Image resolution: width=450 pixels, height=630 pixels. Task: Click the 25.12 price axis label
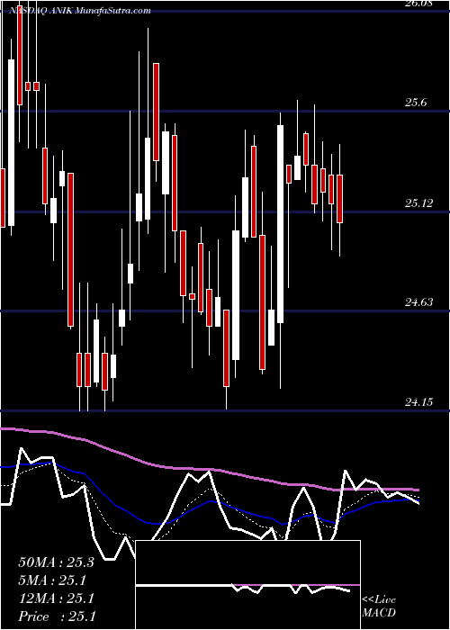[x=419, y=203]
